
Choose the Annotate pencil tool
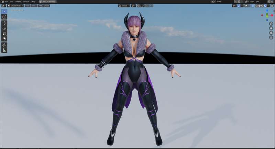[x=4, y=45]
